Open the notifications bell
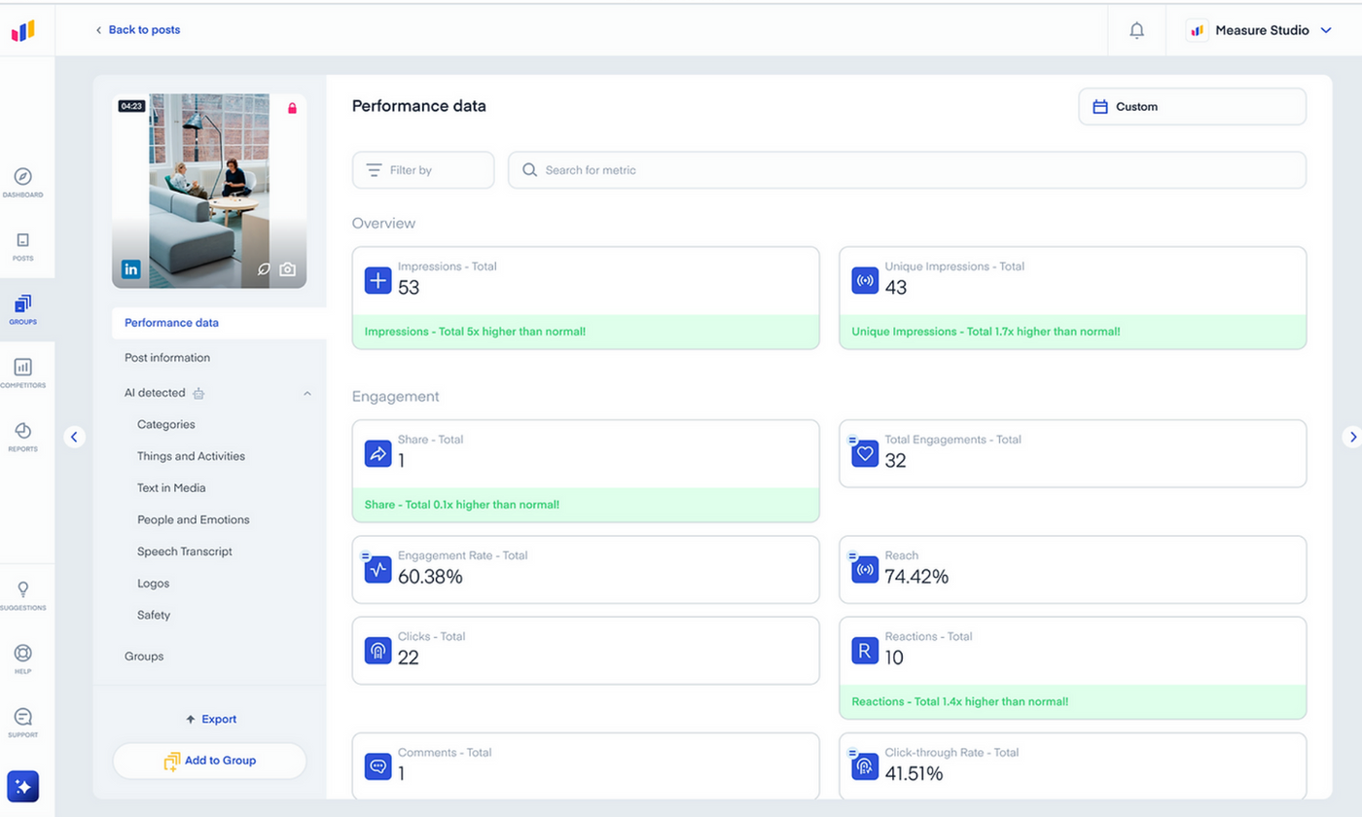1362x817 pixels. [1136, 30]
